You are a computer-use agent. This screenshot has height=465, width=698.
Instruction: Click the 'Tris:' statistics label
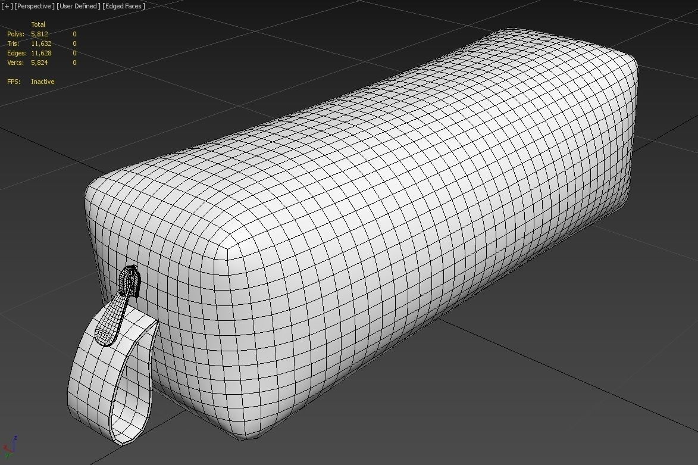point(13,43)
